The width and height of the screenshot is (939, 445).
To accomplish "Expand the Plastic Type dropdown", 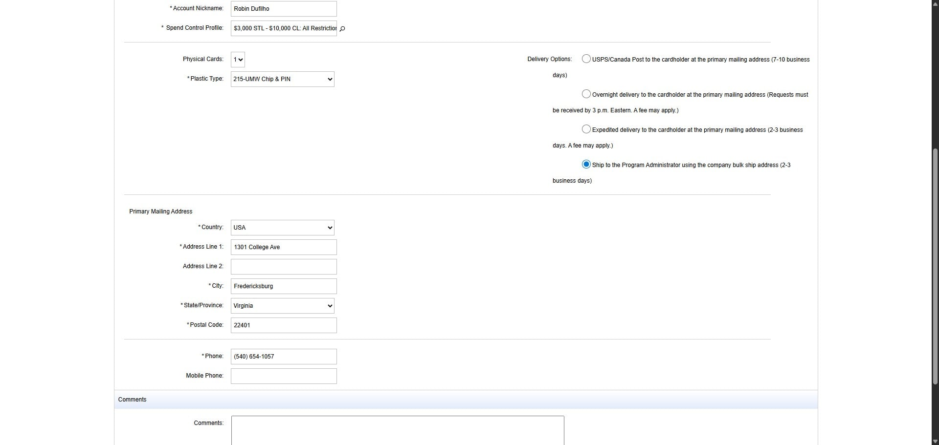I will (282, 79).
